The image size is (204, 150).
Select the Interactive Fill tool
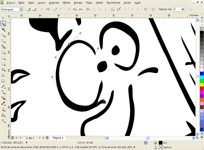click(x=3, y=121)
